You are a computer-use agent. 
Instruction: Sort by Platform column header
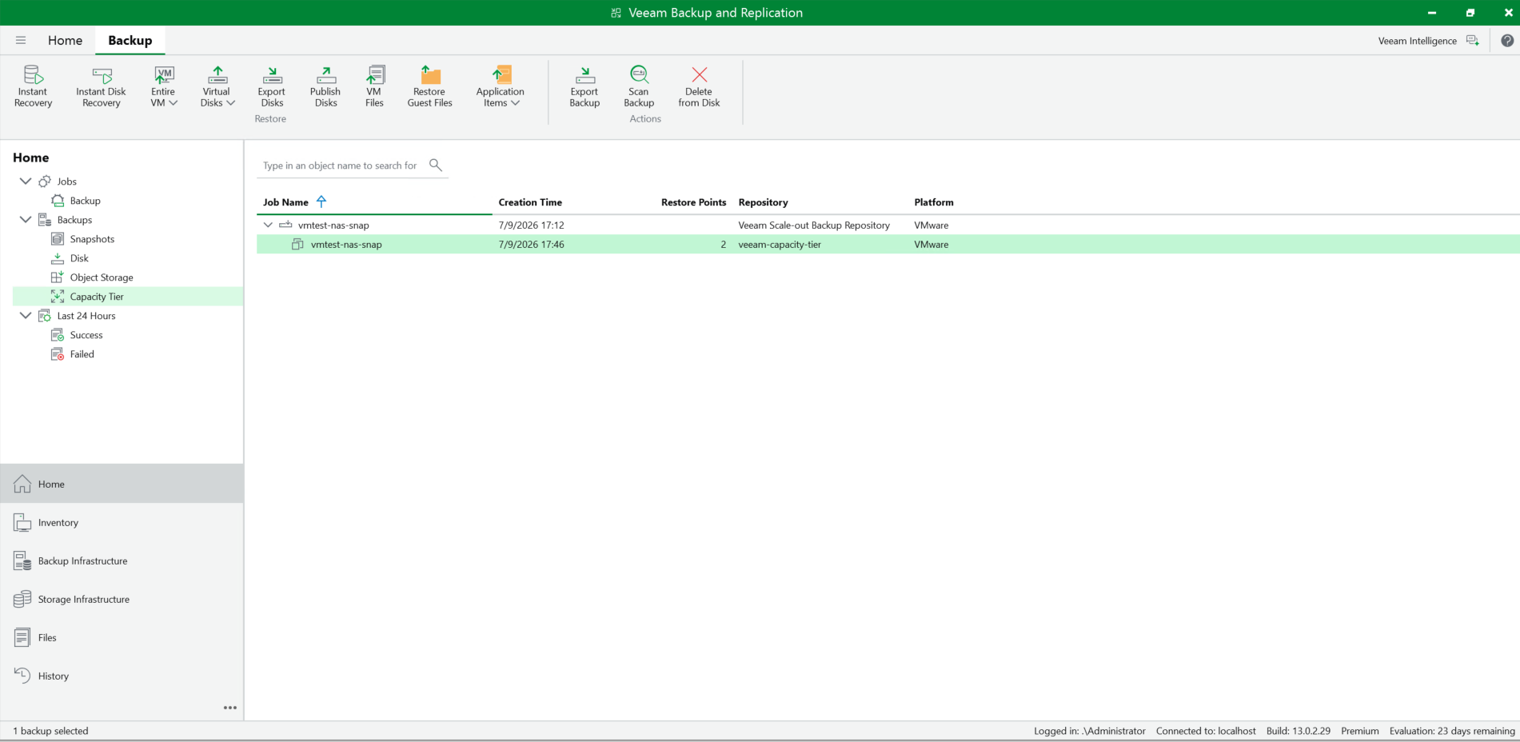pyautogui.click(x=934, y=202)
